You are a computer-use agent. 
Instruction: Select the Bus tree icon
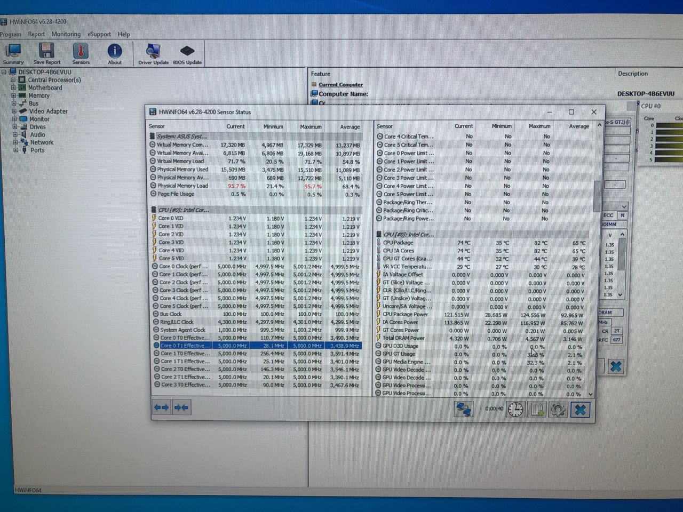pos(22,103)
